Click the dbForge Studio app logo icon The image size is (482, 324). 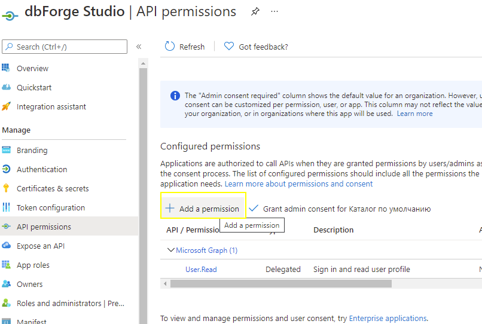10,16
